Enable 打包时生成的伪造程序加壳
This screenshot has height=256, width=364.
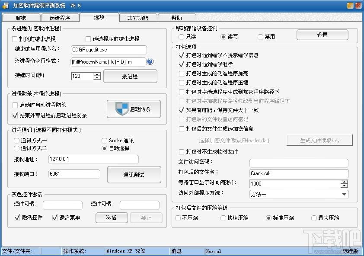[182, 74]
